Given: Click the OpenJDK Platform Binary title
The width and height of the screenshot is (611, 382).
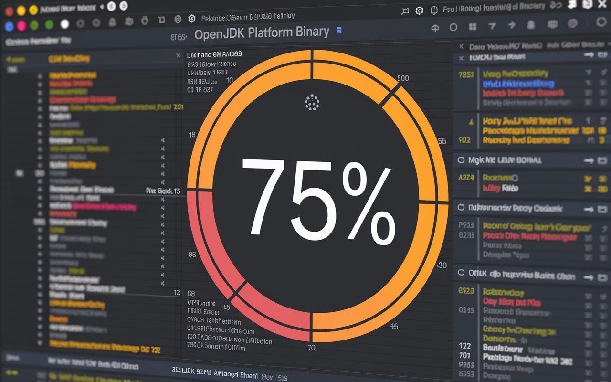Looking at the screenshot, I should click(x=262, y=32).
